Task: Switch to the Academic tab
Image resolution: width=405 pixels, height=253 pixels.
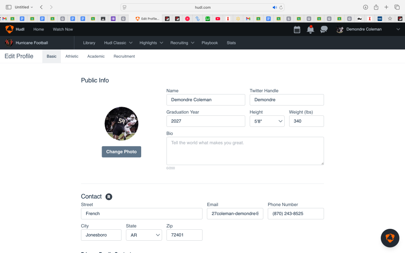Action: [96, 56]
